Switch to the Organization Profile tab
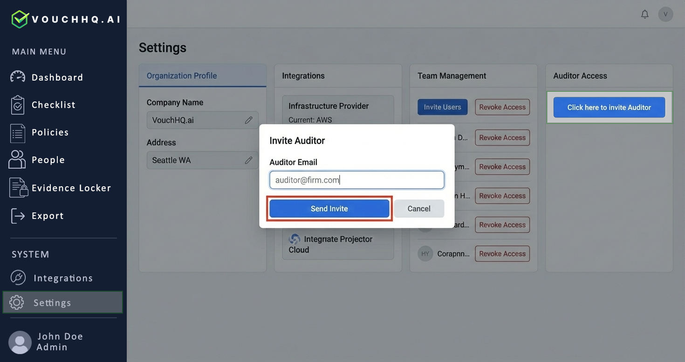The width and height of the screenshot is (685, 362). click(181, 75)
